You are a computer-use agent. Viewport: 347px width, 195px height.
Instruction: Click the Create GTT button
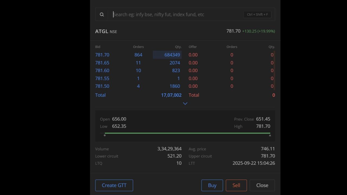pyautogui.click(x=114, y=185)
